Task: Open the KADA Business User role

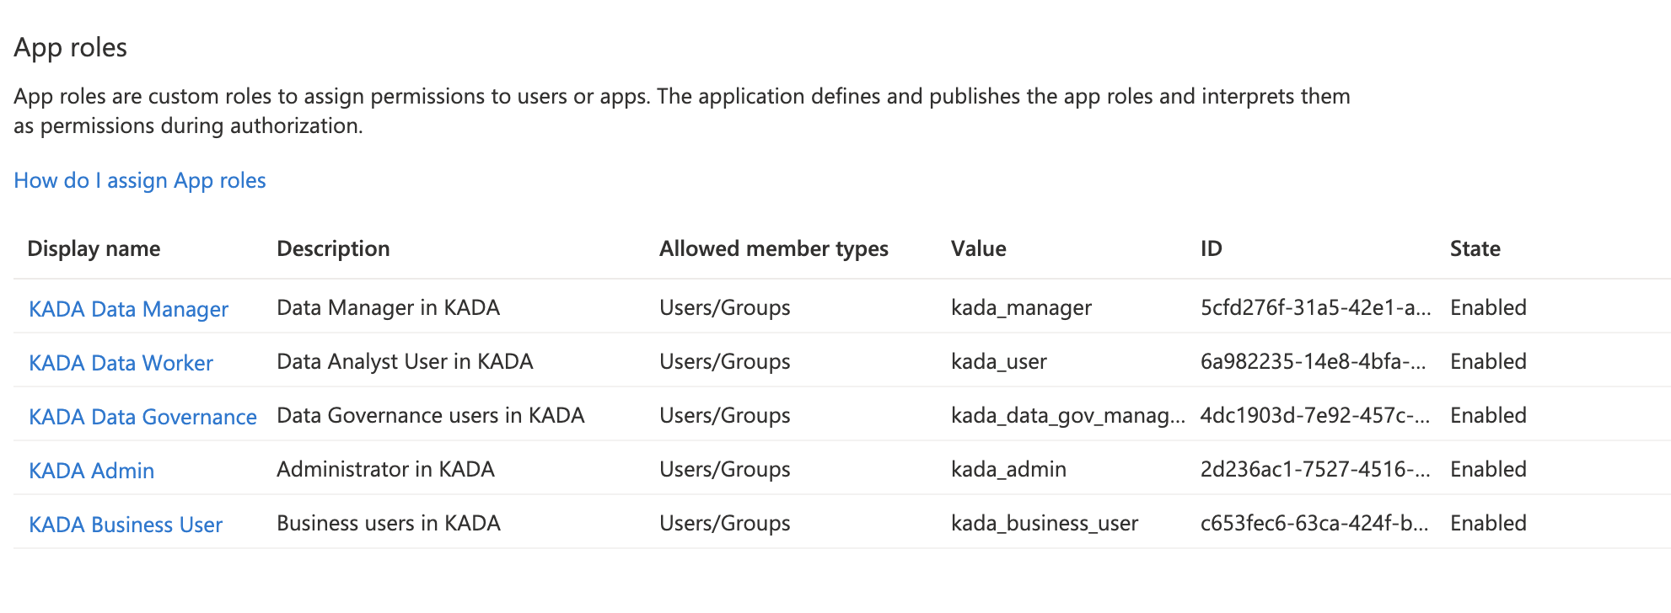Action: [126, 525]
